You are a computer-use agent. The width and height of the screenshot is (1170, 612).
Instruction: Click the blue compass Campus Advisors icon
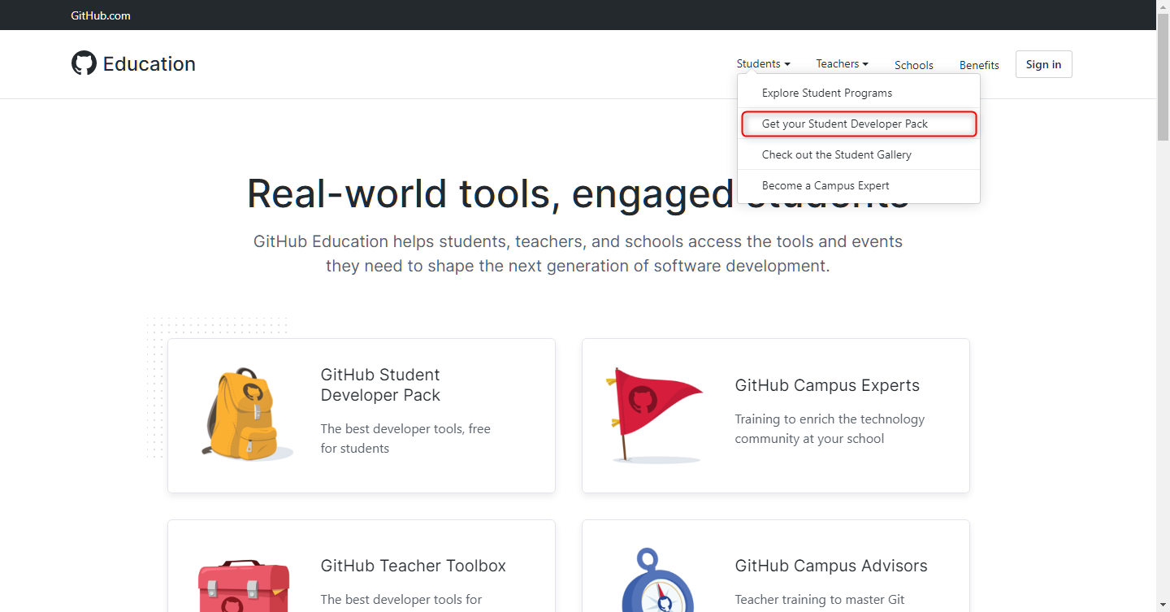657,580
